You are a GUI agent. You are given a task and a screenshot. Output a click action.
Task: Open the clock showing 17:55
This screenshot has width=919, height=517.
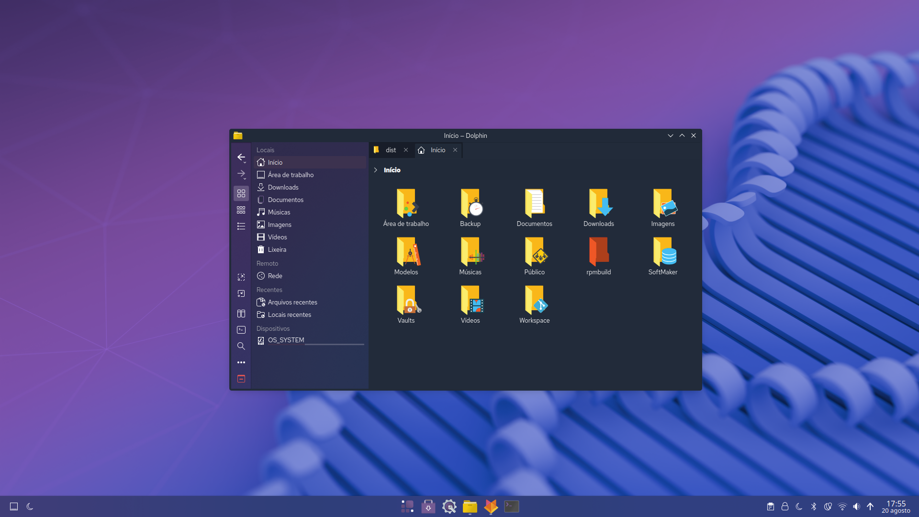(x=896, y=506)
